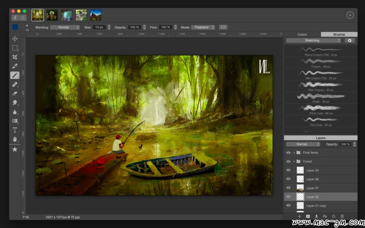Select the Fill drop tool
365x228 pixels.
click(x=15, y=112)
